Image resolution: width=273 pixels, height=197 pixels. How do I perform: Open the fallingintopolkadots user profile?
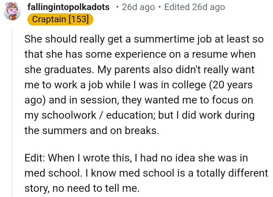[x=68, y=7]
